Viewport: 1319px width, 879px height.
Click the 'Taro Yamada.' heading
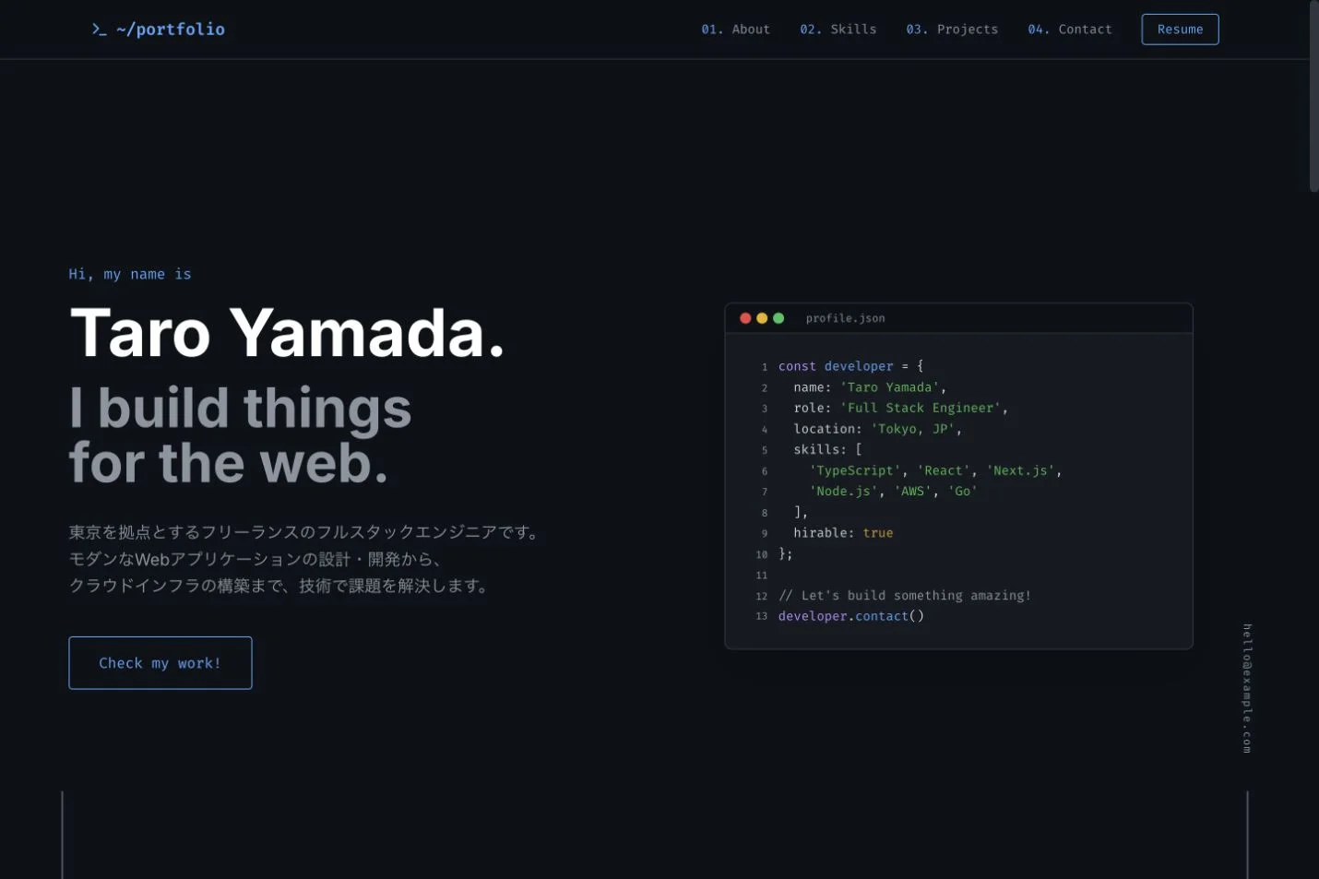click(x=288, y=332)
